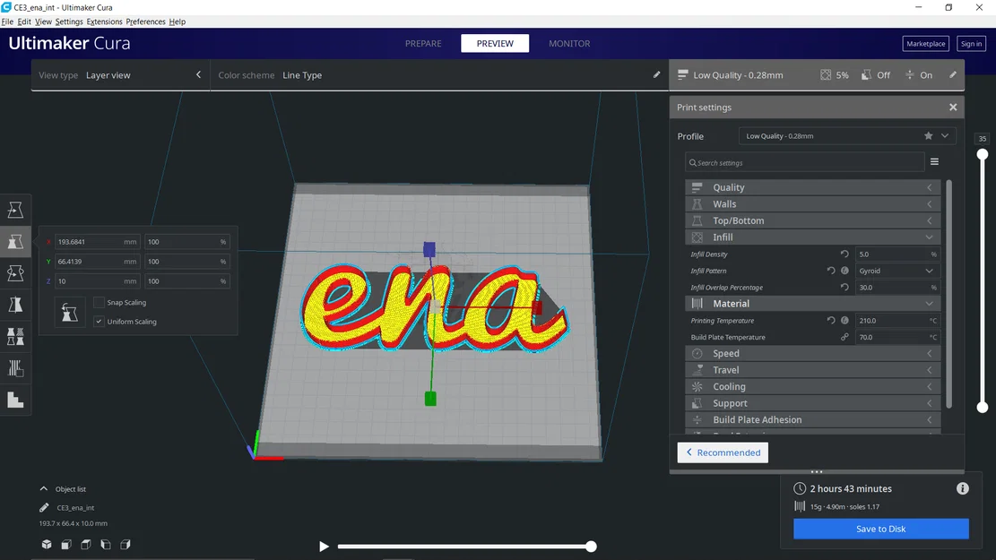The width and height of the screenshot is (996, 560).
Task: Click the bottom left-toolbar tool icon
Action: pyautogui.click(x=15, y=400)
